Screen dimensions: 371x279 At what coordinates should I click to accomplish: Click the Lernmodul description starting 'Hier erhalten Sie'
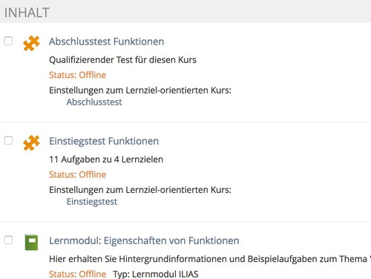210,259
